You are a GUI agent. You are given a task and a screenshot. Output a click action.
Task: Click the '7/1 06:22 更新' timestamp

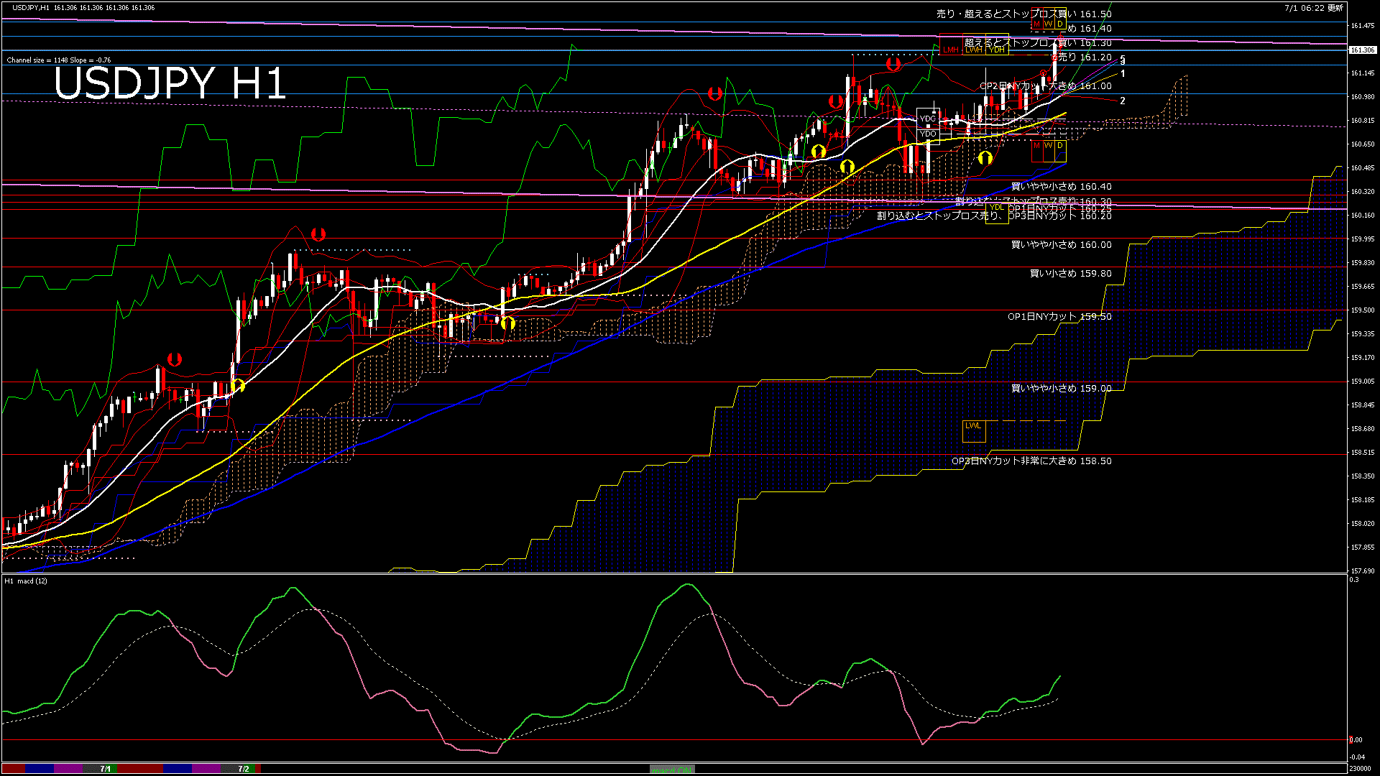pos(1314,8)
